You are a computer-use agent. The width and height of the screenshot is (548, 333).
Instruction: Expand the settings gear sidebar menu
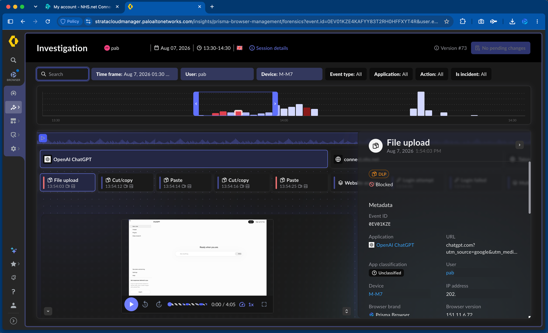[15, 148]
